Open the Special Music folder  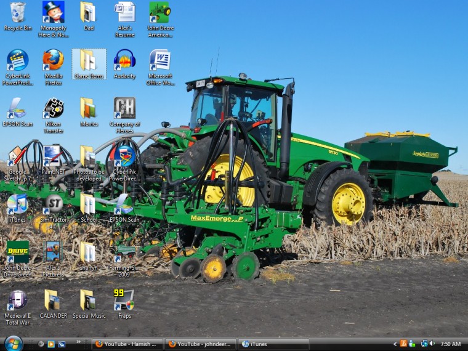click(89, 304)
